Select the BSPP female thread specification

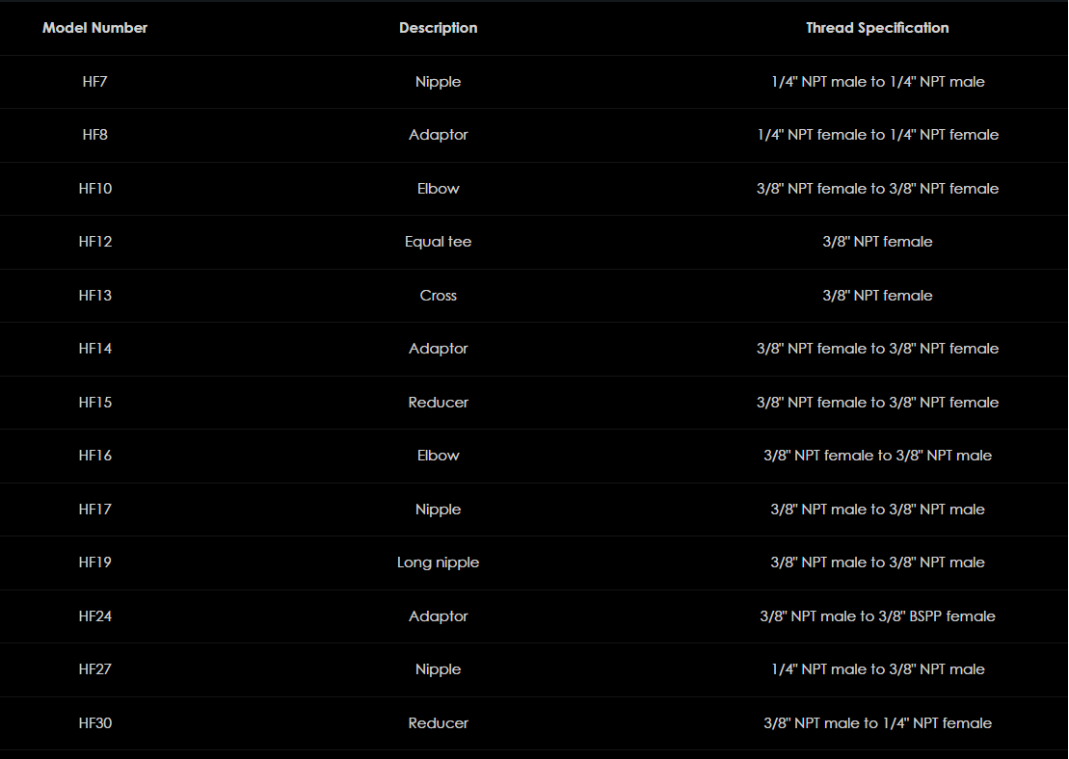877,616
